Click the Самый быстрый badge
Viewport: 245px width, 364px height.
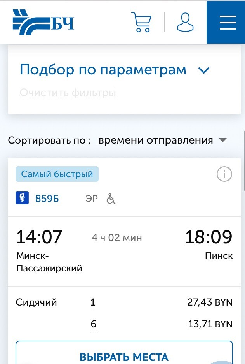[57, 174]
